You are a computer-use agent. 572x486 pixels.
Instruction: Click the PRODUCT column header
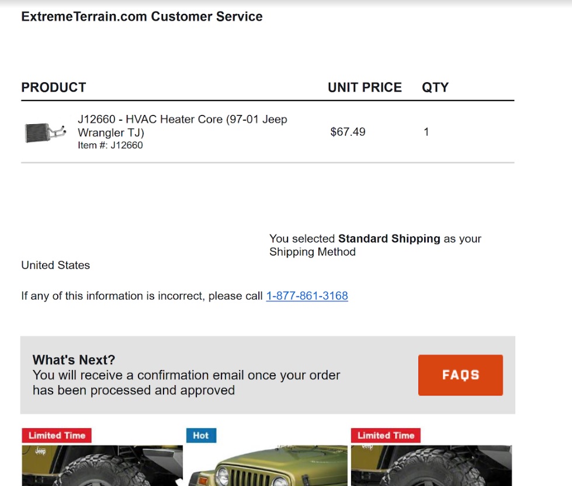point(54,88)
